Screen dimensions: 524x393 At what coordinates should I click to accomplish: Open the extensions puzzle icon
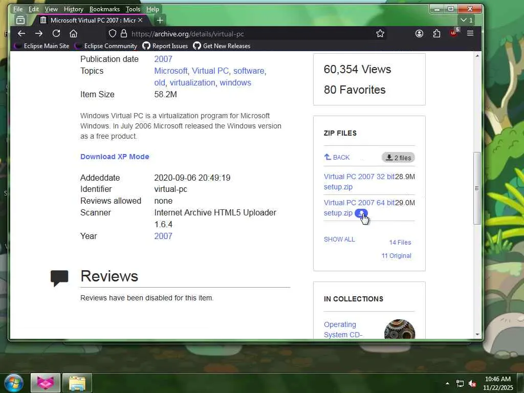point(436,33)
